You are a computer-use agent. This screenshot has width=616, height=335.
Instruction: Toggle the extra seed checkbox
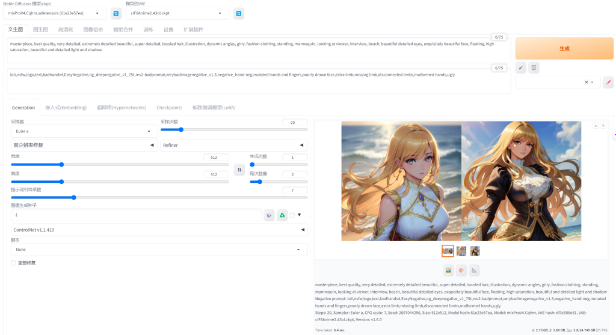click(292, 215)
